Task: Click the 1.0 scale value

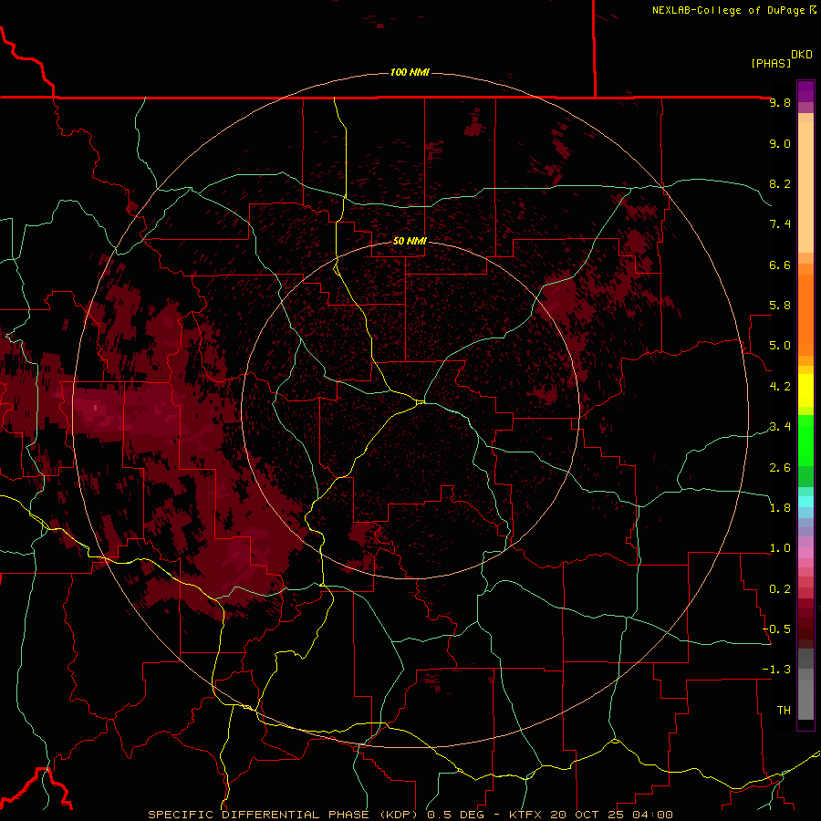Action: [x=780, y=548]
